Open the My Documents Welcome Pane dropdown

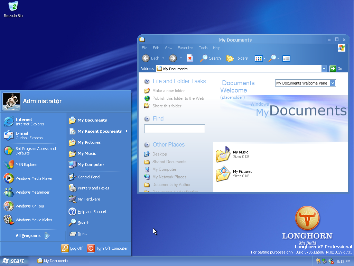click(333, 83)
